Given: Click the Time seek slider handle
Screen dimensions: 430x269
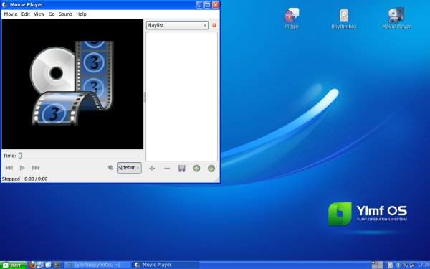Looking at the screenshot, I should click(20, 156).
